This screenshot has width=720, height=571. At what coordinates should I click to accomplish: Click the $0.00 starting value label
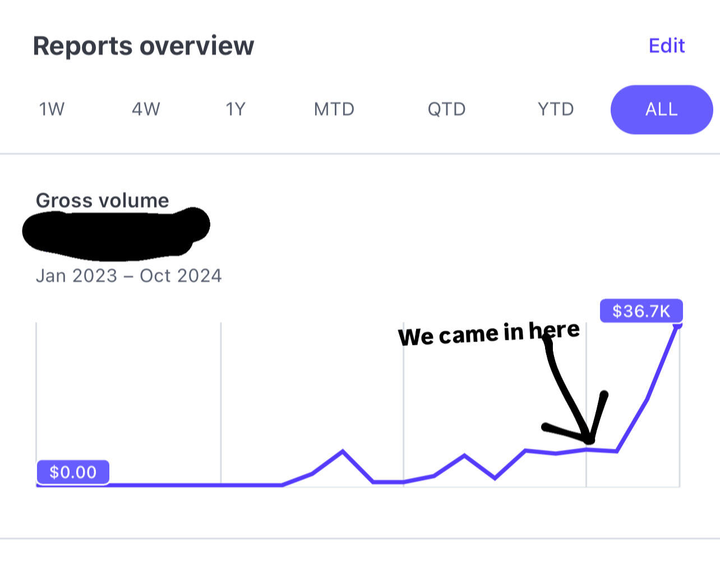[x=73, y=472]
